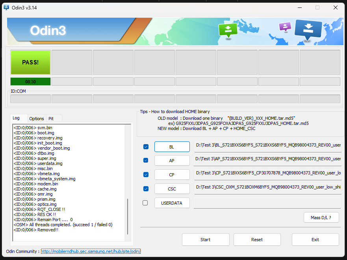Click the empty USERDATA file path field
347x260 pixels.
tap(267, 203)
